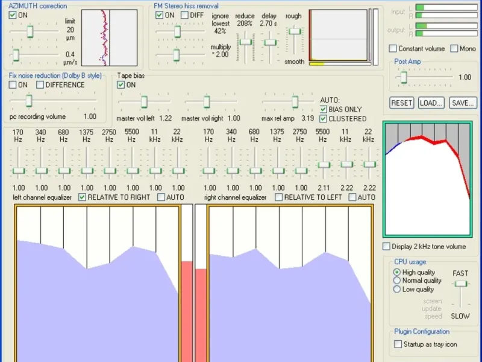The width and height of the screenshot is (482, 362).
Task: Enable the Constant volume checkbox
Action: (393, 48)
